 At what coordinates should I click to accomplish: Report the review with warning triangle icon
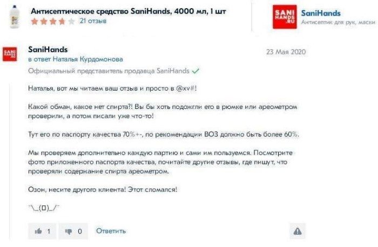click(298, 231)
